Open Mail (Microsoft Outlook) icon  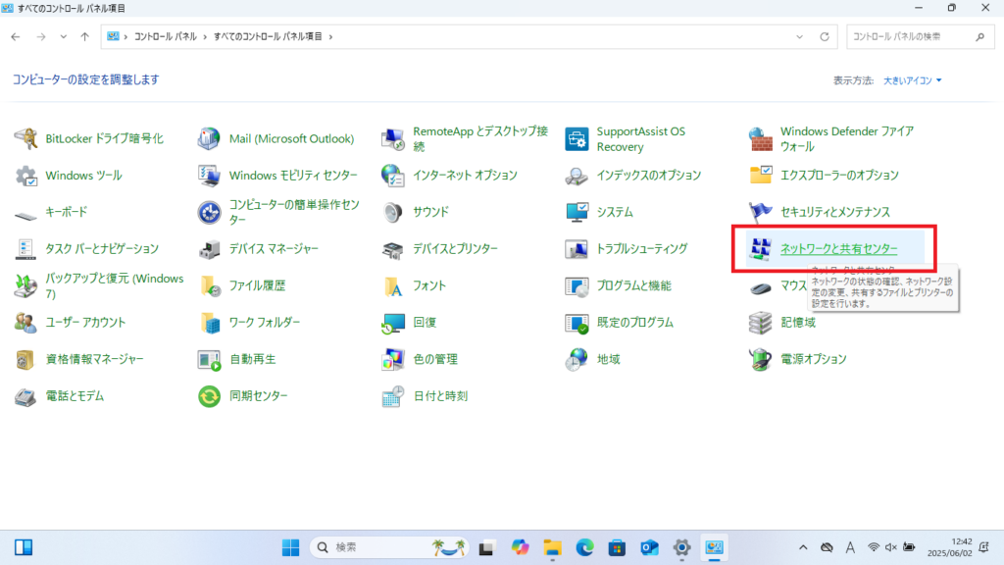[x=209, y=138]
